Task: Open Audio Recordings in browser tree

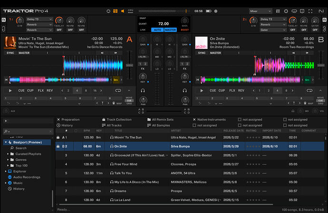Action: [x=27, y=177]
